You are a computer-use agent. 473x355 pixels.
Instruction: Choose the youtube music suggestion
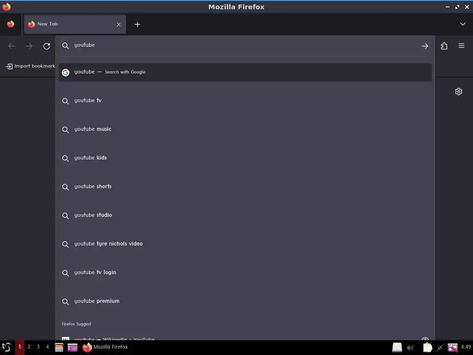(x=245, y=129)
